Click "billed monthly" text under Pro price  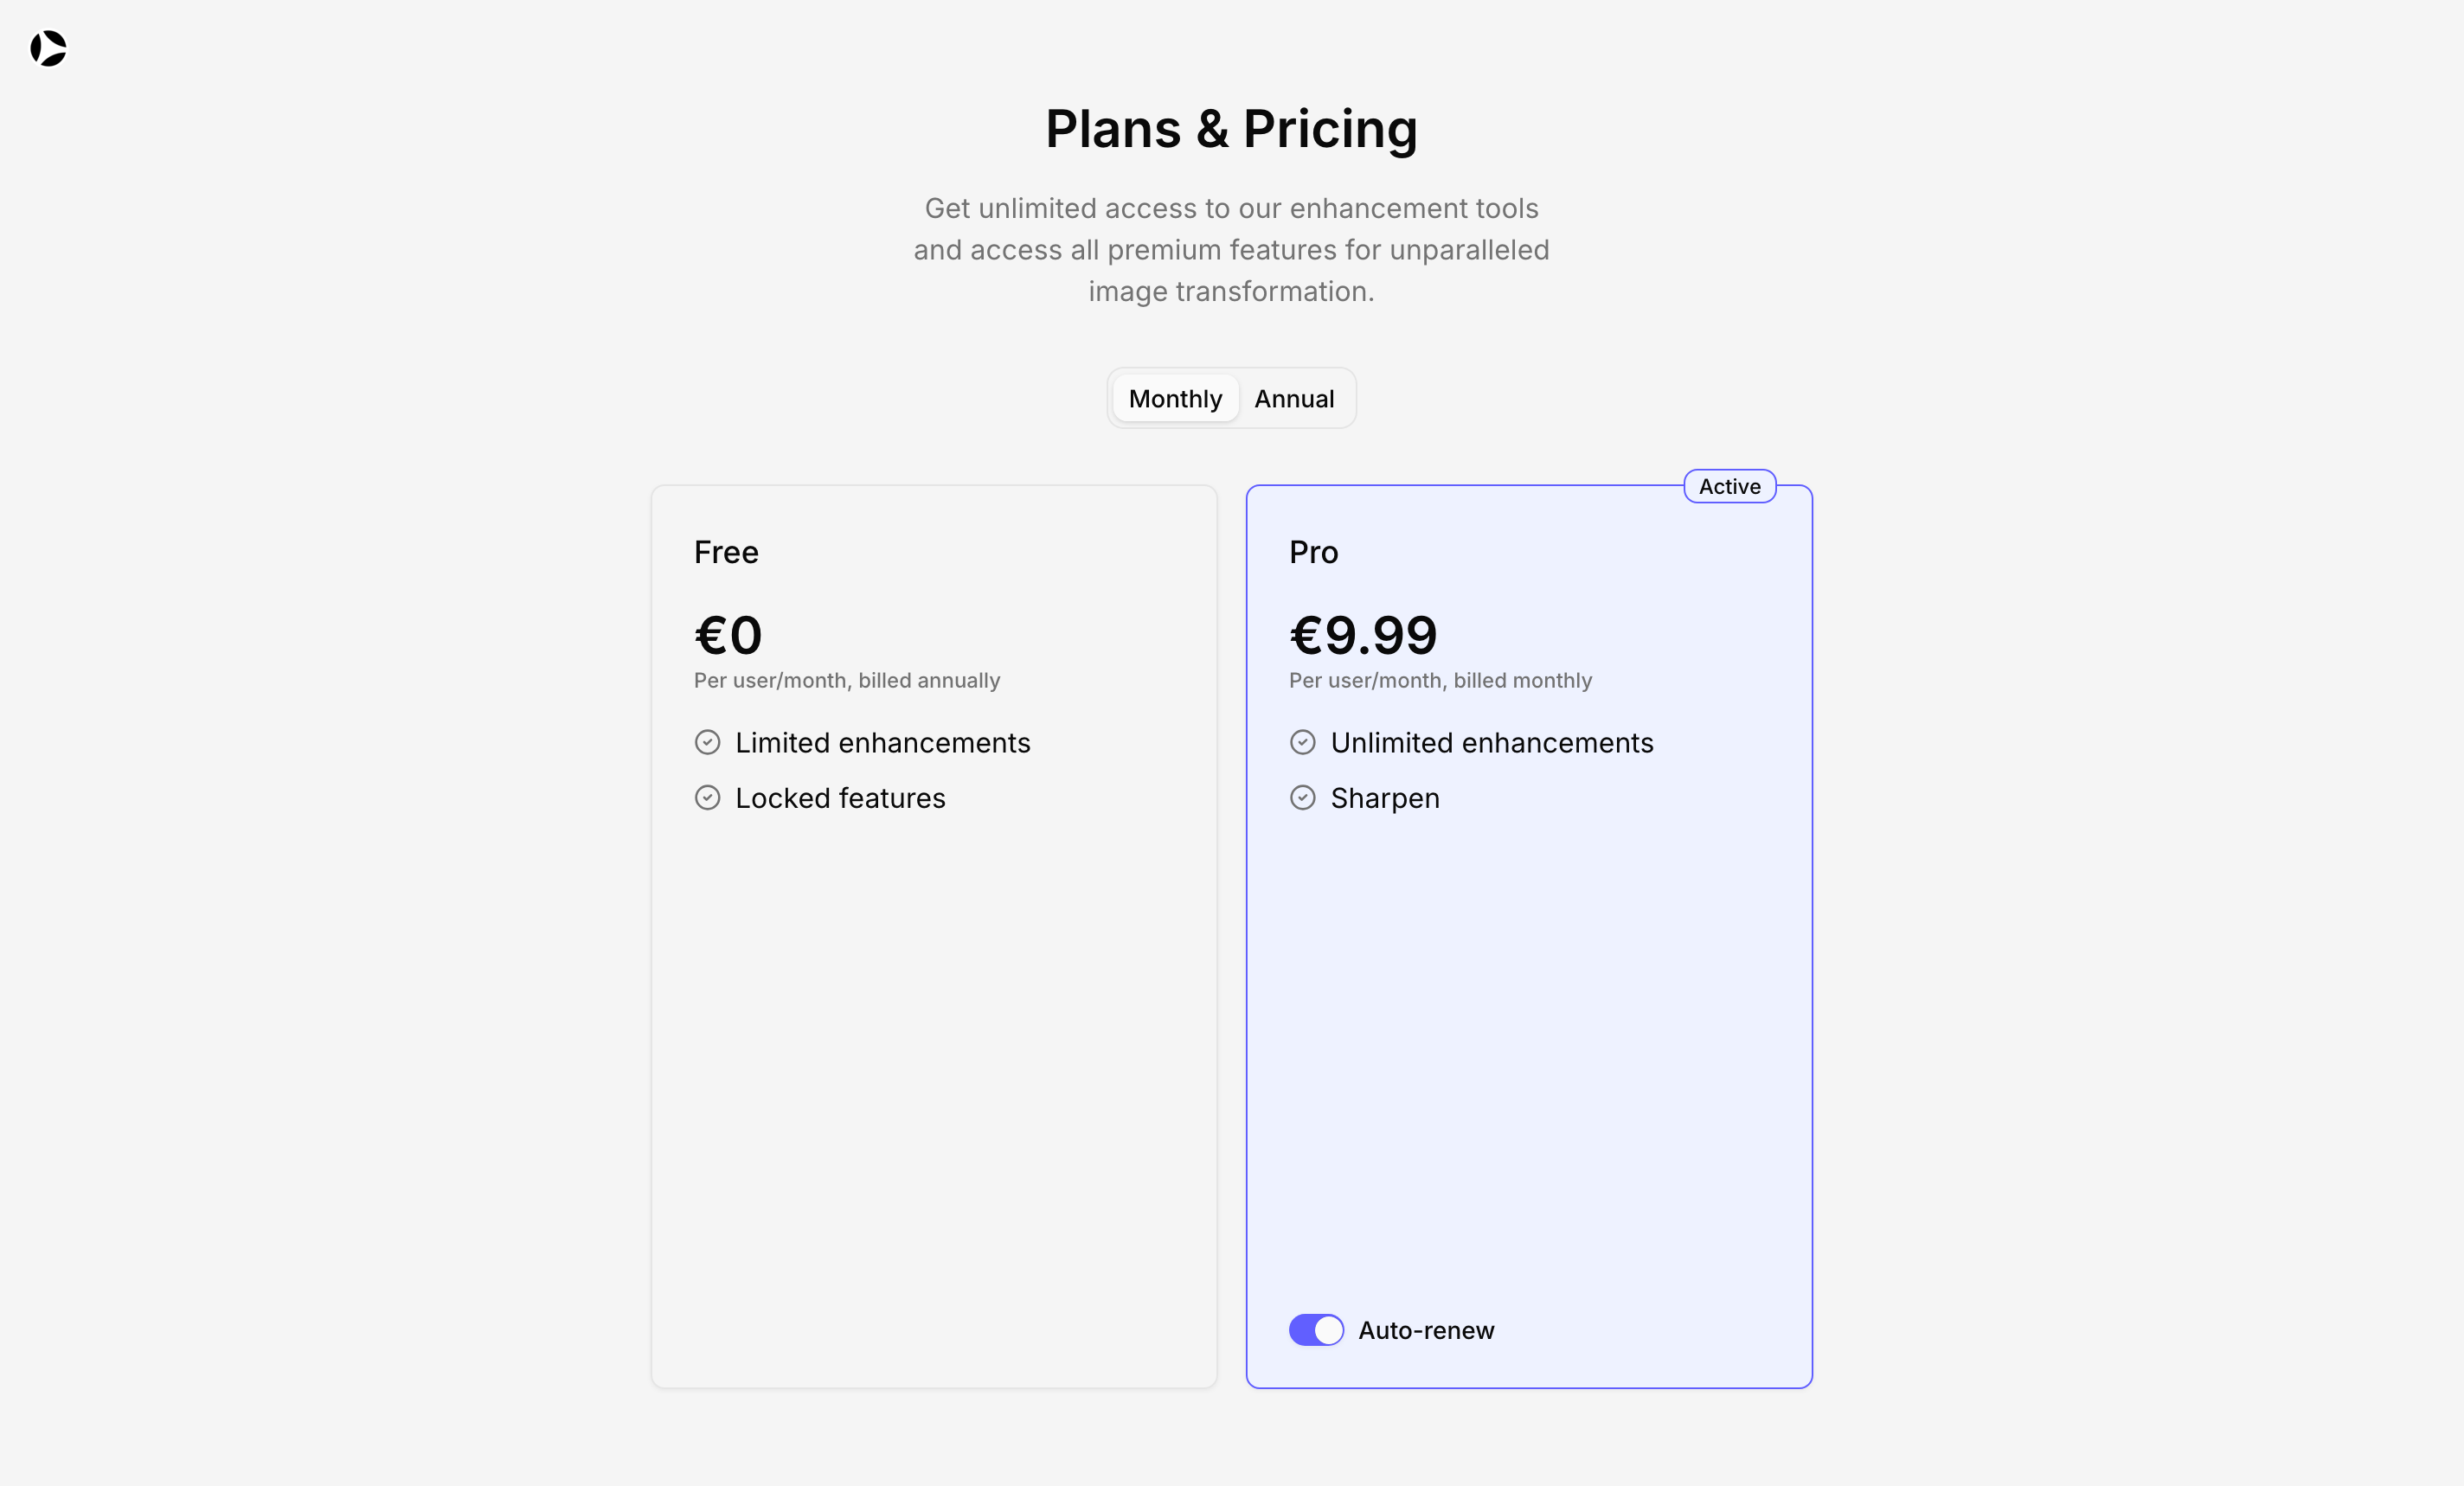[x=1522, y=680]
